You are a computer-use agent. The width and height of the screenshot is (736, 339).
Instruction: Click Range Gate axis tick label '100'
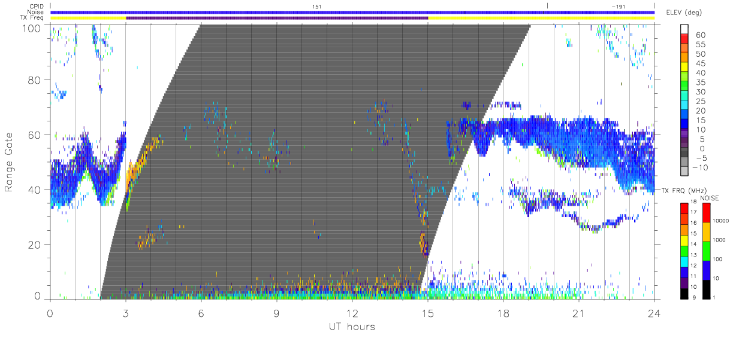[31, 28]
